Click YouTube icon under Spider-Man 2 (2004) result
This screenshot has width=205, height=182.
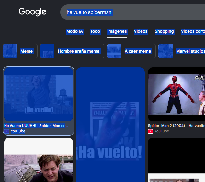pyautogui.click(x=150, y=131)
